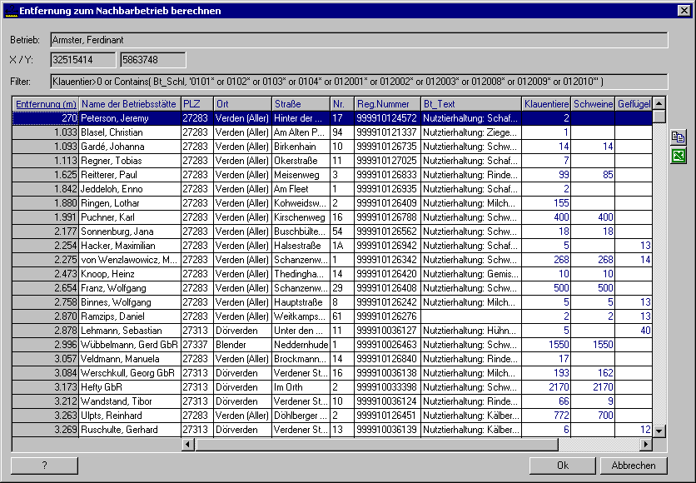The image size is (696, 483).
Task: Click the Betrieb field Armster, Ferdinant
Action: point(359,40)
